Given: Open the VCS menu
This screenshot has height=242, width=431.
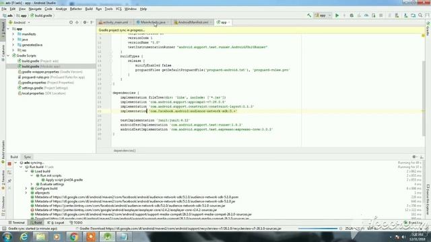Looking at the screenshot, I should 119,9.
